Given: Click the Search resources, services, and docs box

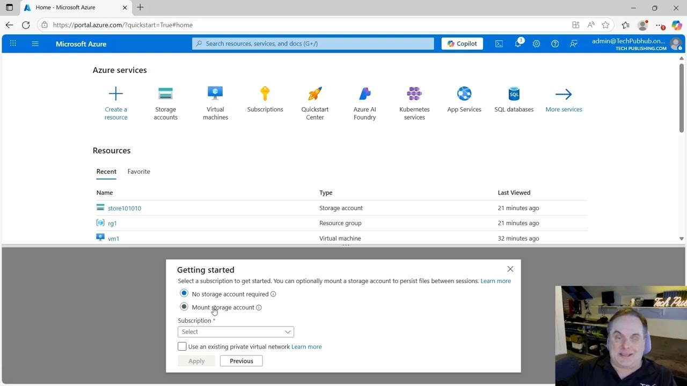Looking at the screenshot, I should [313, 43].
